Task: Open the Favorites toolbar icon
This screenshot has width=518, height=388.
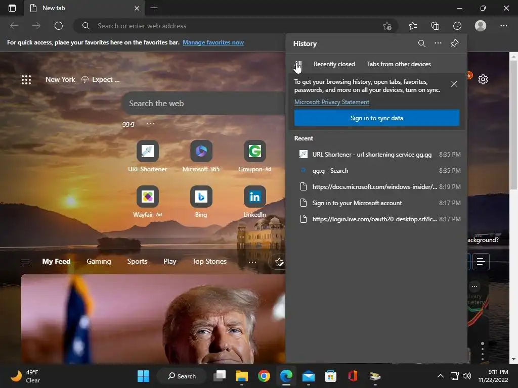Action: pos(413,26)
